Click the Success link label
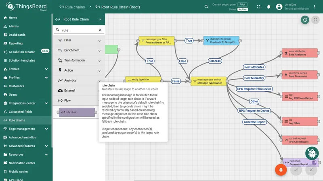 [215, 61]
